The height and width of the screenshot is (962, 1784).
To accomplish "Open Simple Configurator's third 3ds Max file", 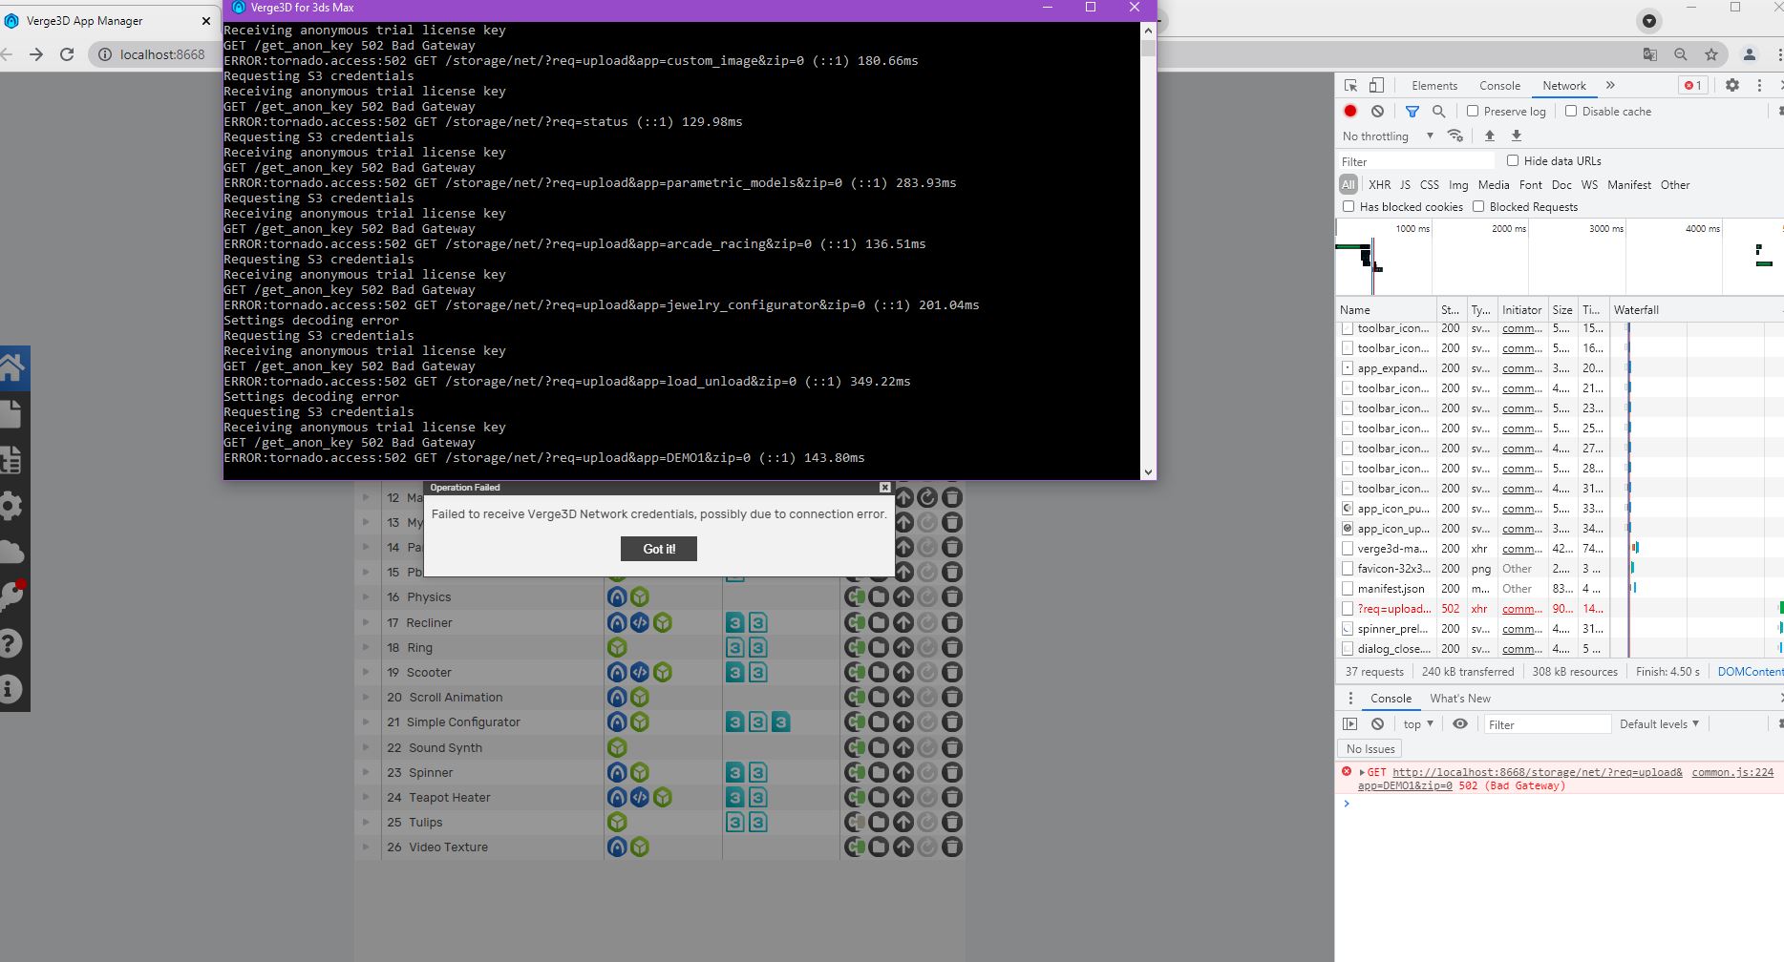I will pos(781,722).
